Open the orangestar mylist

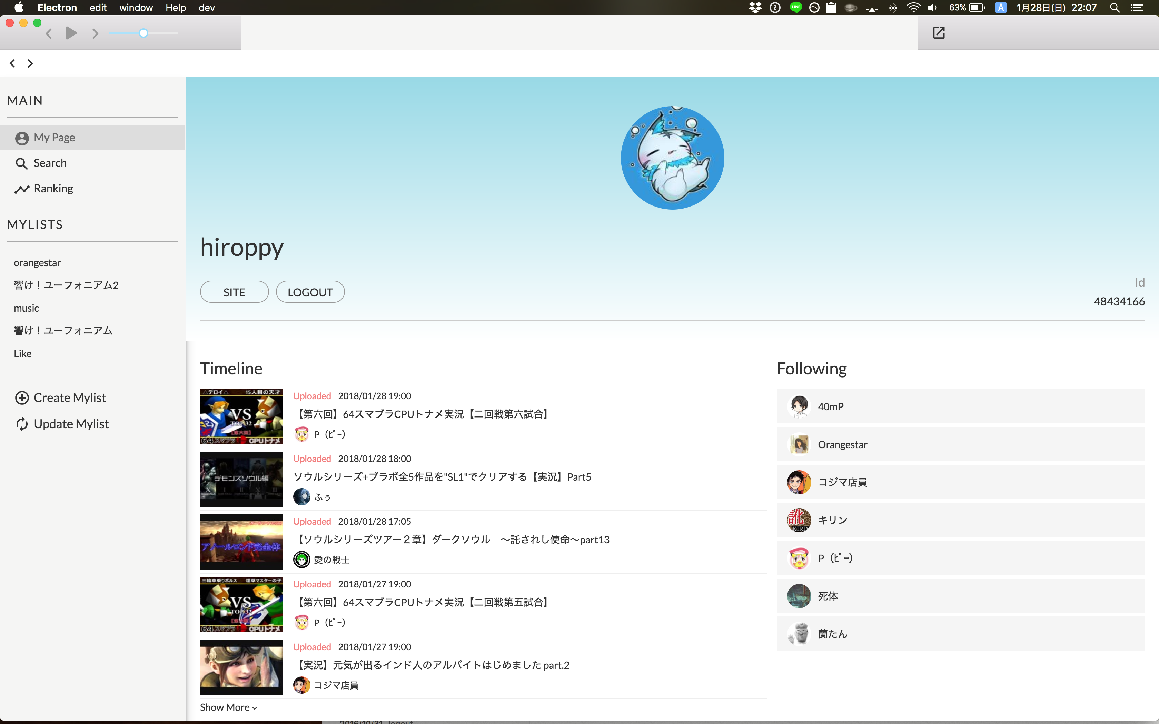point(37,263)
